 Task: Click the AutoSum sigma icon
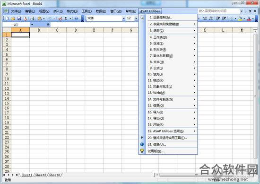coord(66,18)
